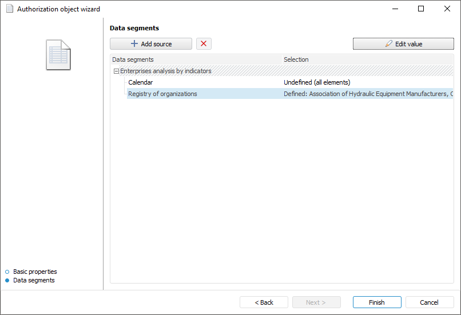This screenshot has height=315, width=461.
Task: Close the Authorization object wizard window
Action: click(447, 9)
